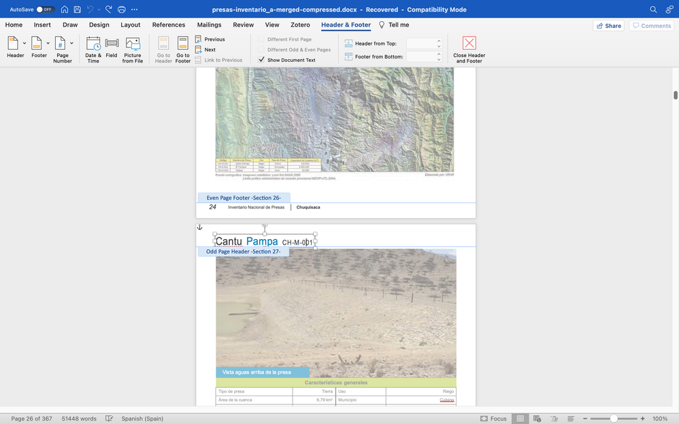The width and height of the screenshot is (679, 424).
Task: Enable Different Odd & Even Pages
Action: (x=261, y=50)
